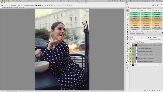Select the Gradient tool
This screenshot has width=163, height=92.
point(127,39)
